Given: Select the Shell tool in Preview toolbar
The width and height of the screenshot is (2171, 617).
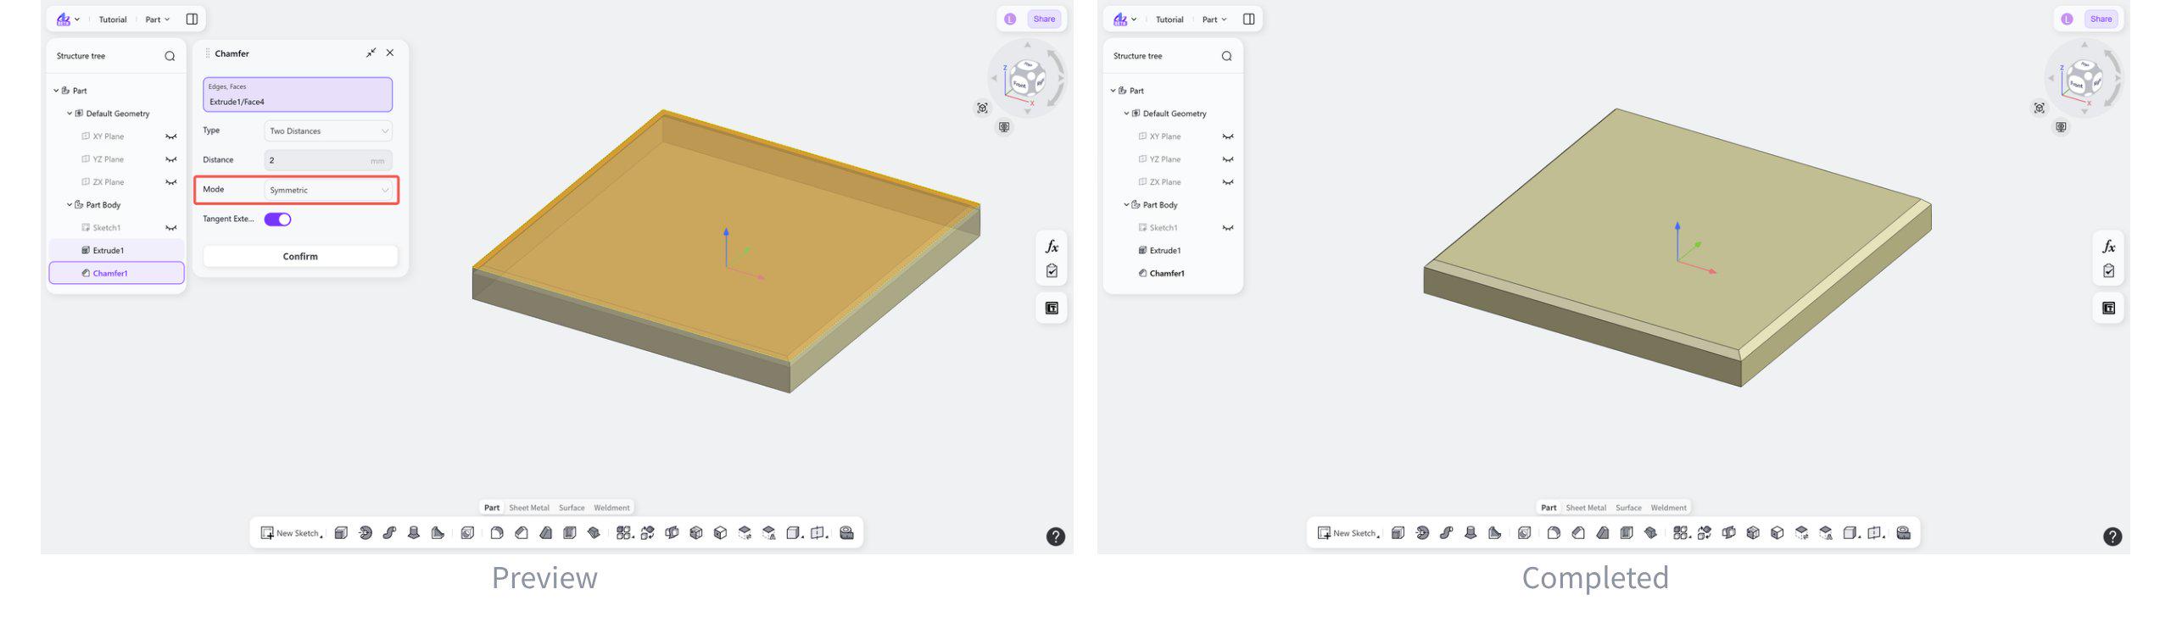Looking at the screenshot, I should (570, 533).
